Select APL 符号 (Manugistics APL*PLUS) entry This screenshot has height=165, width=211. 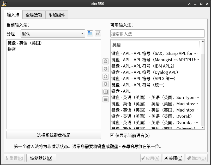[156, 60]
